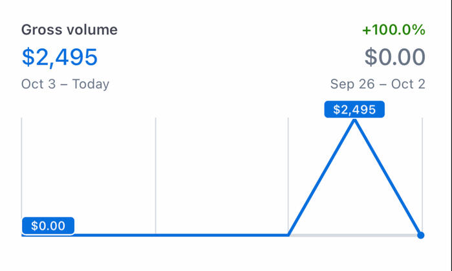Click the Oct 3 – Today date range
The image size is (452, 271).
click(65, 84)
